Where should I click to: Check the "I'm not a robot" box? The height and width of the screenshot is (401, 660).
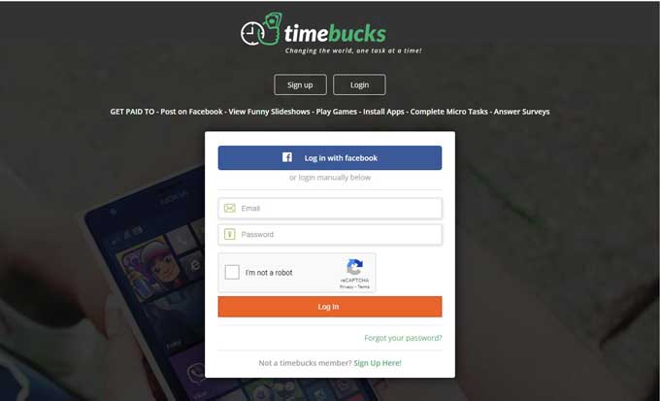point(232,272)
